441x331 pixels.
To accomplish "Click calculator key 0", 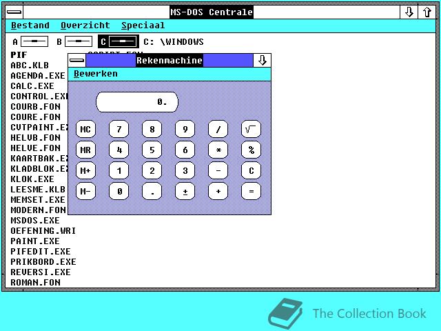I will click(x=119, y=192).
